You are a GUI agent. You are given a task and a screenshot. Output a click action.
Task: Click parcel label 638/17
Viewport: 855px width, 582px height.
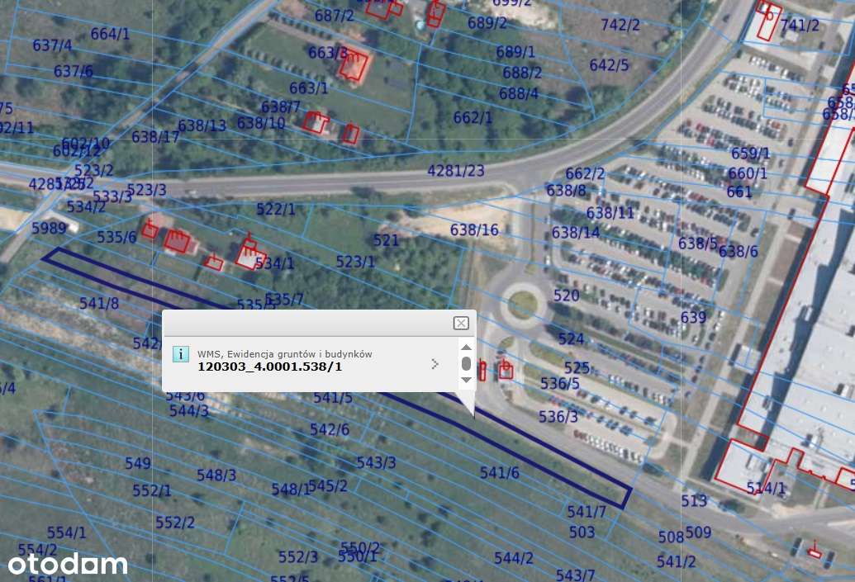click(155, 137)
